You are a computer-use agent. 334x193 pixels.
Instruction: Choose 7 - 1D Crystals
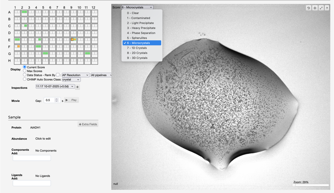142,48
